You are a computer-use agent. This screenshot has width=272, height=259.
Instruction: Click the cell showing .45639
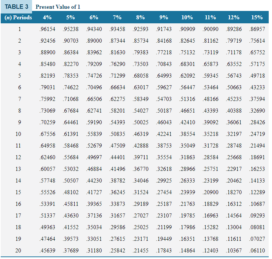tap(47, 251)
